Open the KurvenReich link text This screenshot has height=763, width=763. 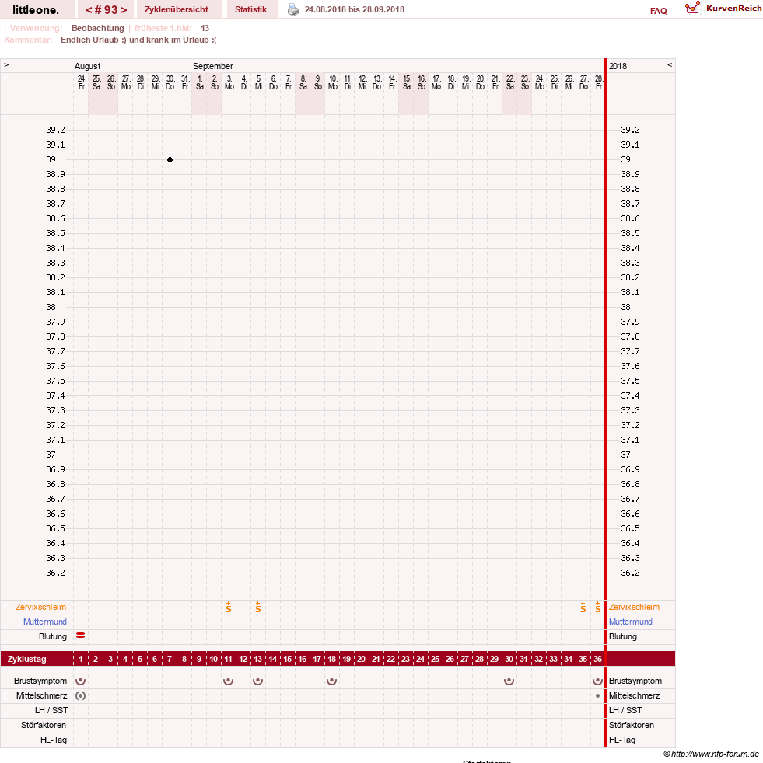[x=733, y=9]
